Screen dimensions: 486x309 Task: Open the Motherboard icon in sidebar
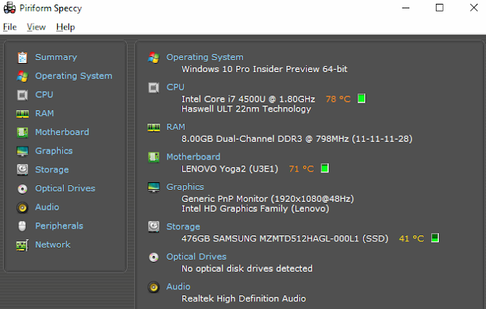pyautogui.click(x=22, y=132)
